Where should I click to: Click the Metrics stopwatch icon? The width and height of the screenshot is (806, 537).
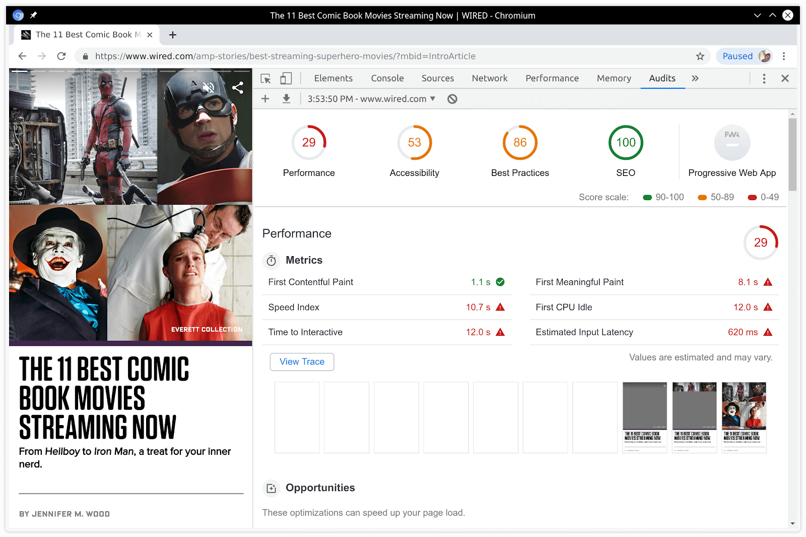point(272,260)
